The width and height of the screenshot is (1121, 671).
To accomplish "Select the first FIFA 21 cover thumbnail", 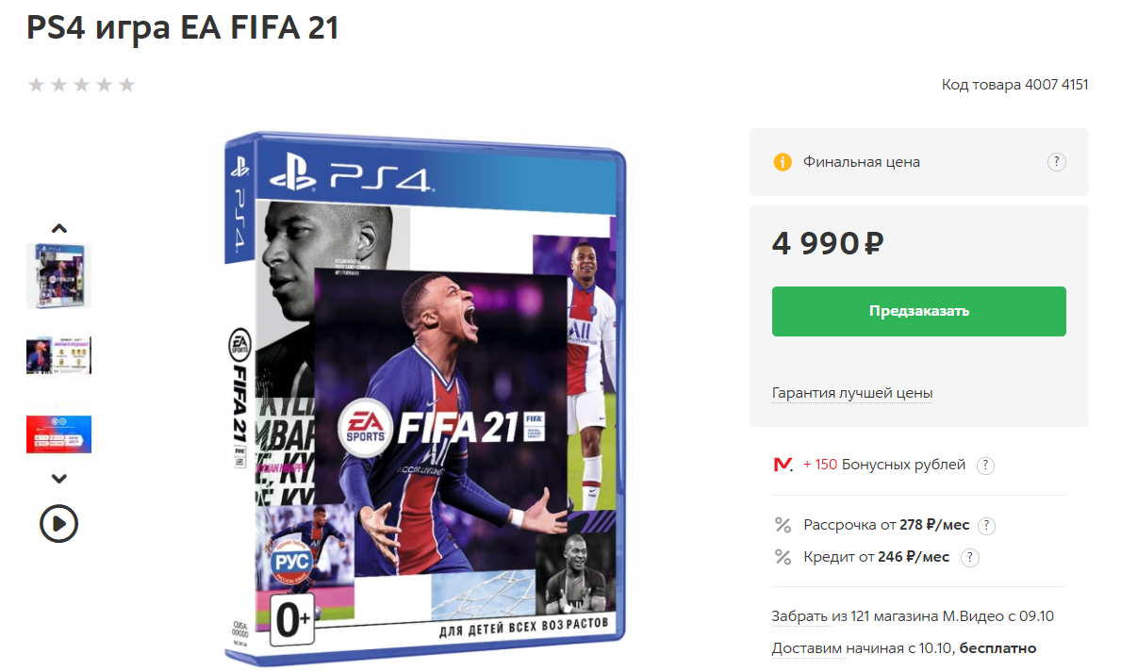I will pos(58,276).
